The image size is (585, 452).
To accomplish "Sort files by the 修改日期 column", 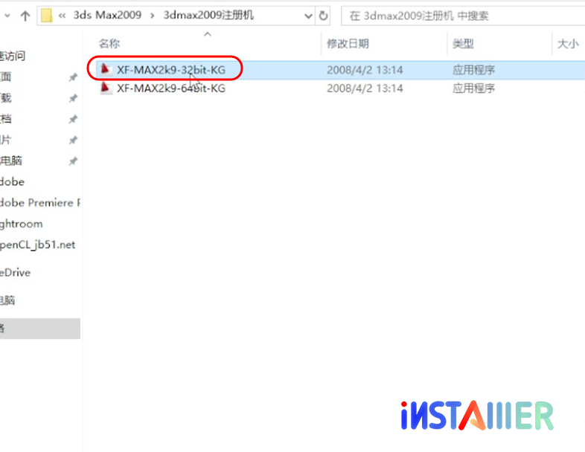I will click(348, 44).
